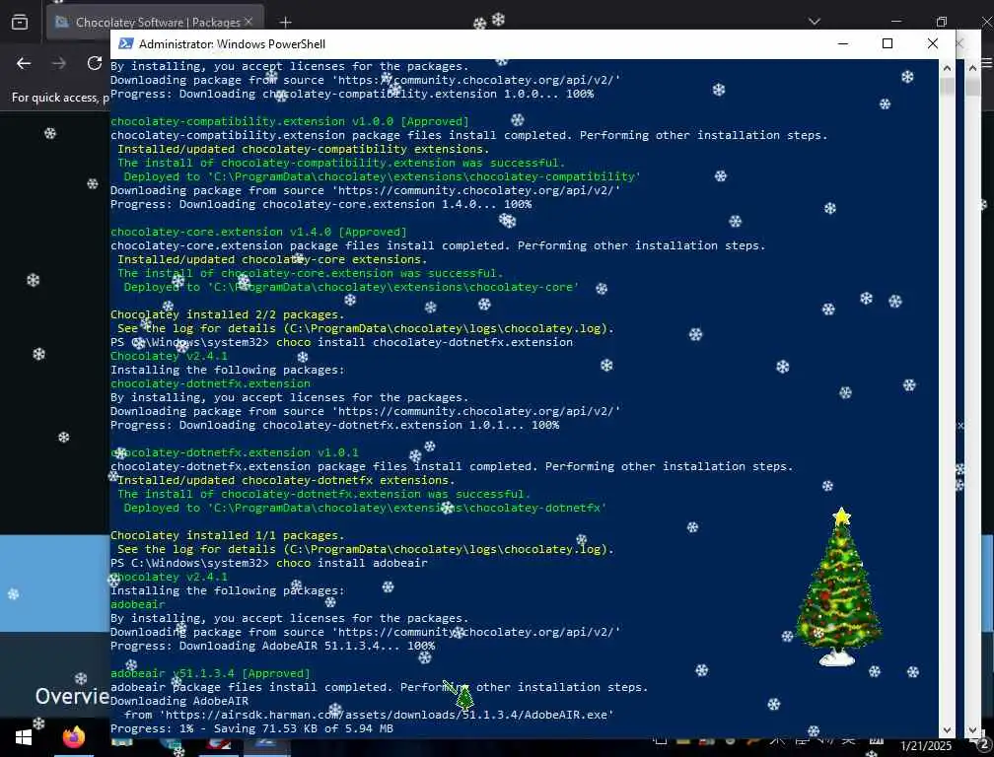The image size is (994, 757).
Task: Click the active PowerShell taskbar button
Action: (x=266, y=746)
